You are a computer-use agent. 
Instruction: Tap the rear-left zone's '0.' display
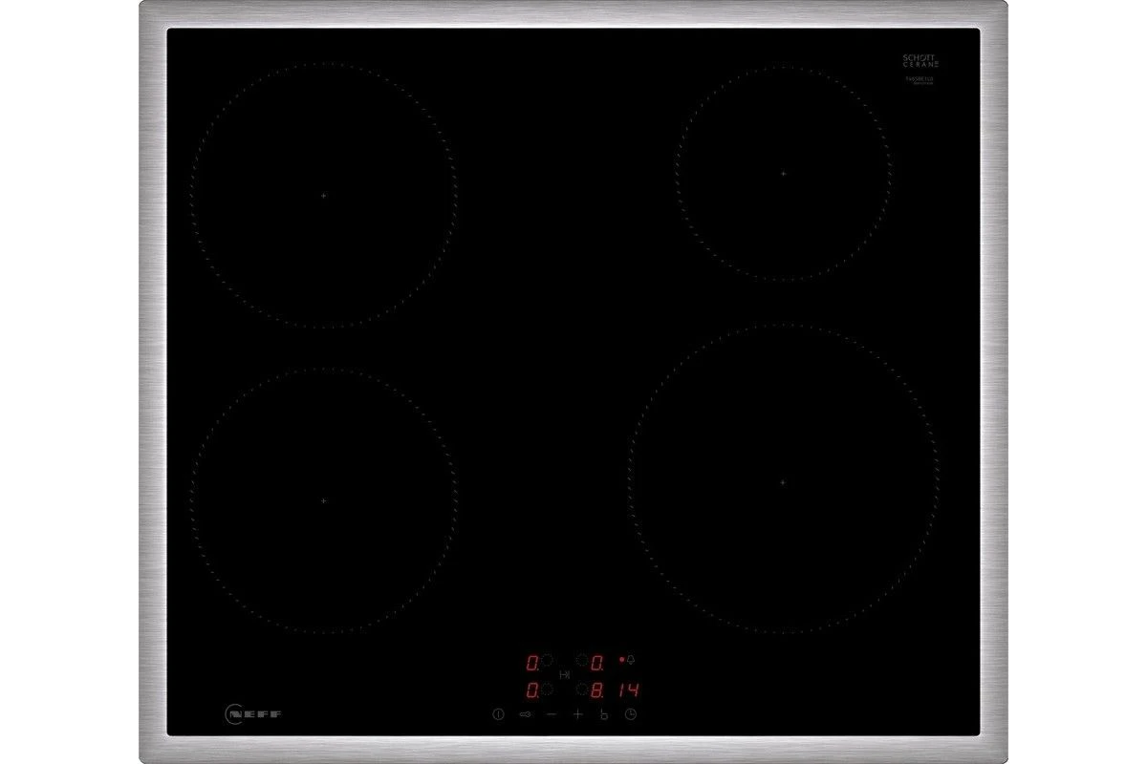[x=531, y=661]
